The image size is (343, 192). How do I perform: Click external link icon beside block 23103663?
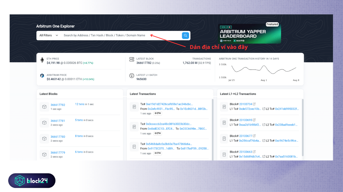pos(254,152)
